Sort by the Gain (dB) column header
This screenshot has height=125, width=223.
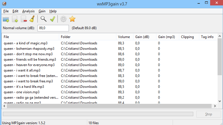(x=145, y=37)
